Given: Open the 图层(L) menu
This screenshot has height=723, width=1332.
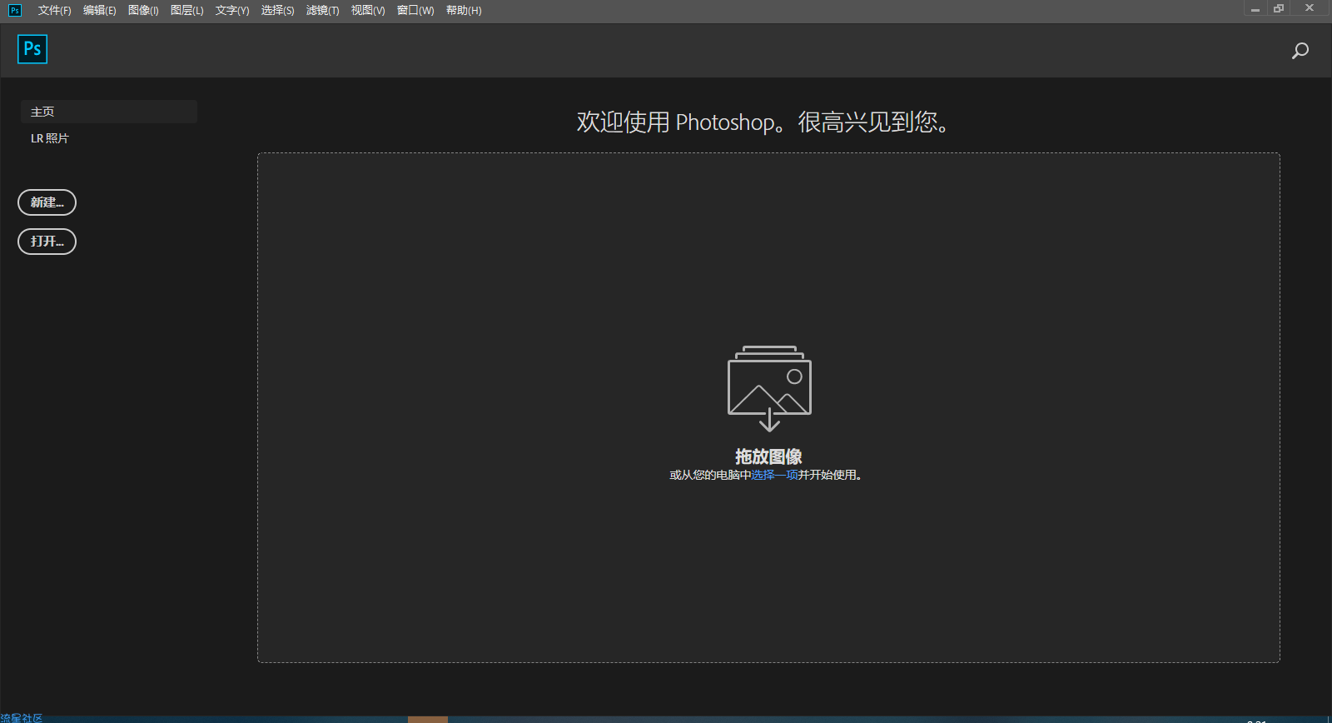Looking at the screenshot, I should (187, 11).
